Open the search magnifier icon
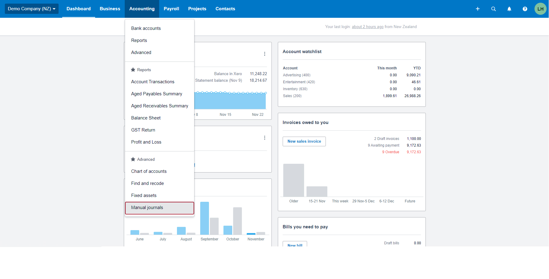The width and height of the screenshot is (549, 279). pyautogui.click(x=493, y=9)
